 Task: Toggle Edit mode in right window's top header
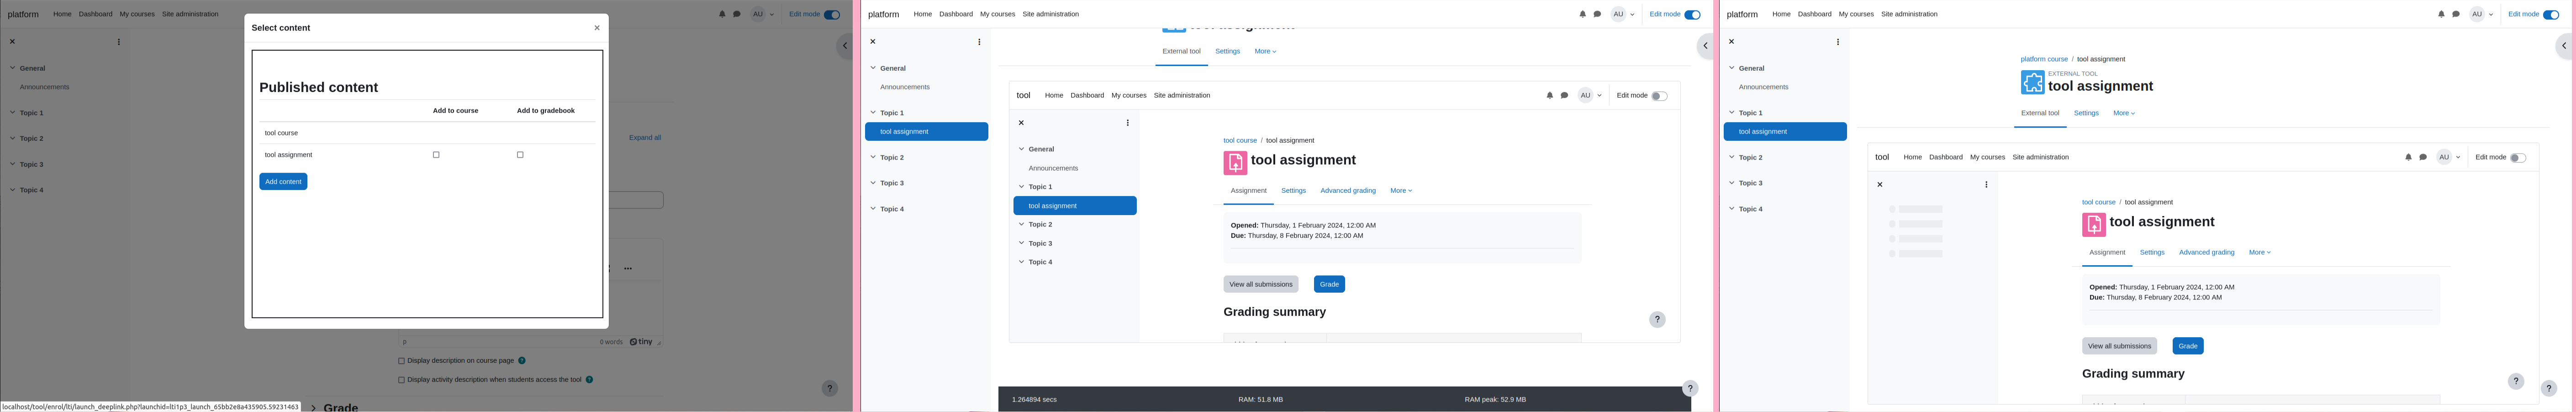coord(2551,14)
